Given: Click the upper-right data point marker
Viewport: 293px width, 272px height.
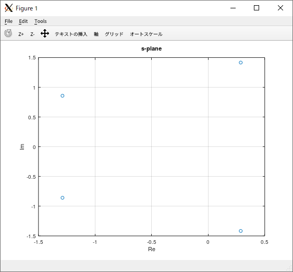Looking at the screenshot, I should [241, 63].
